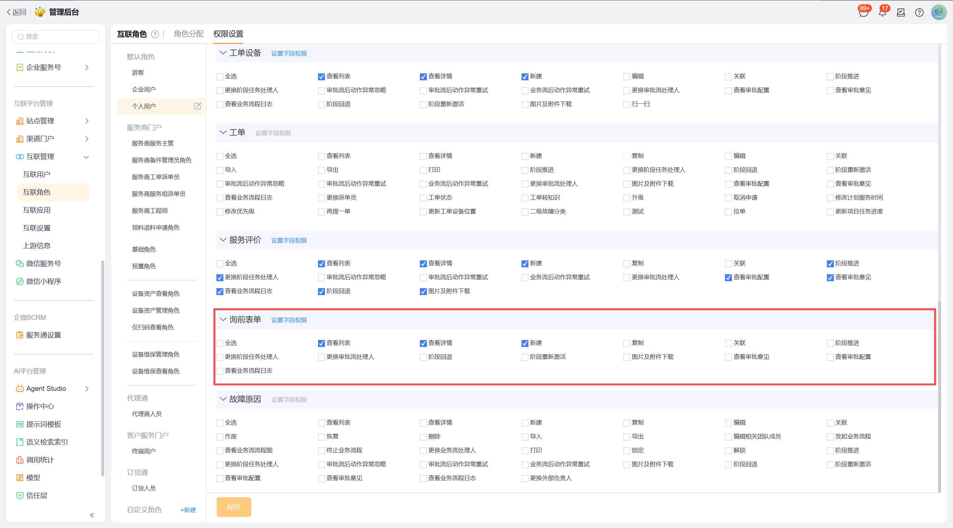953x528 pixels.
Task: Click the 操作中心 sidebar icon
Action: [x=20, y=406]
